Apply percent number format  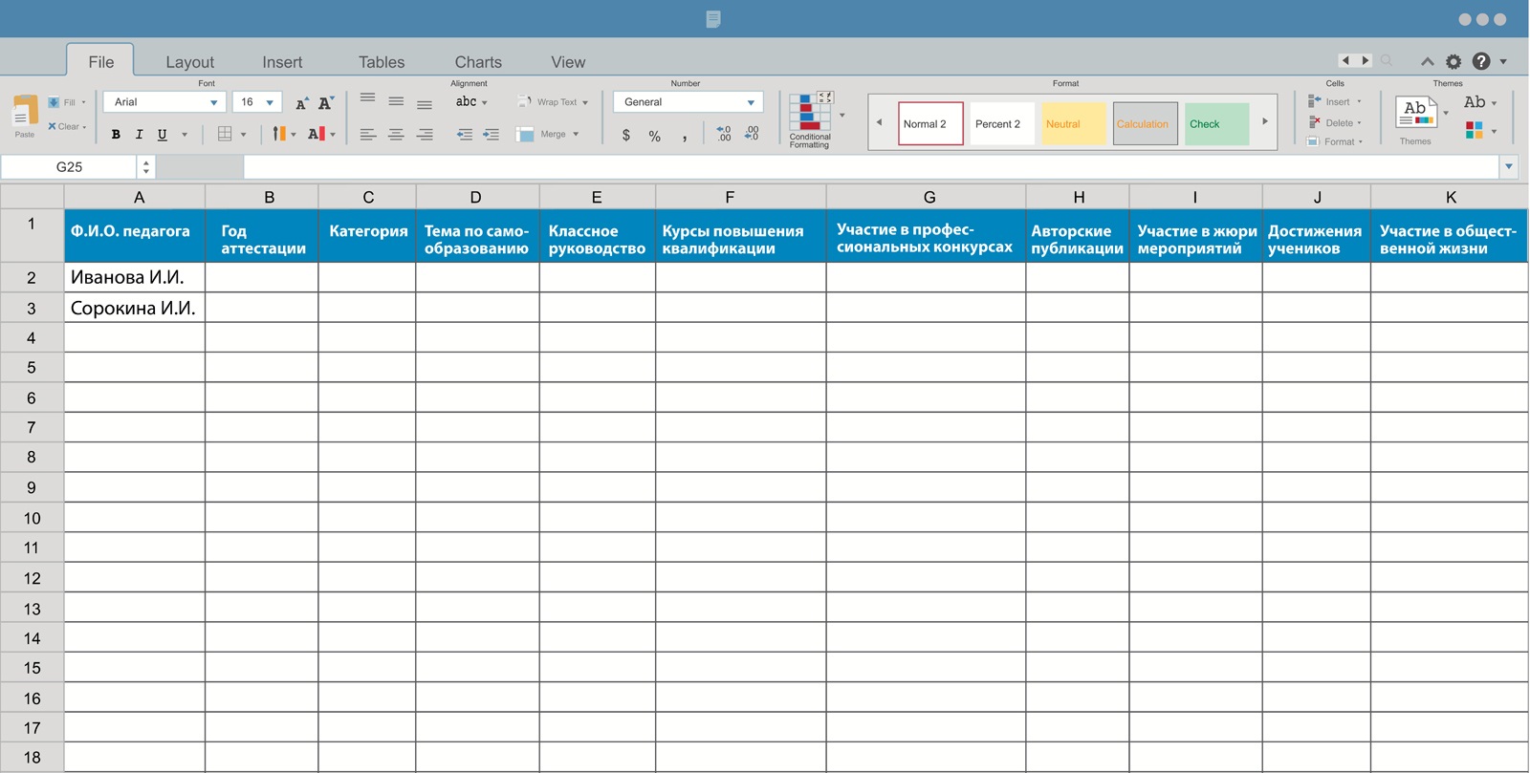pyautogui.click(x=655, y=136)
